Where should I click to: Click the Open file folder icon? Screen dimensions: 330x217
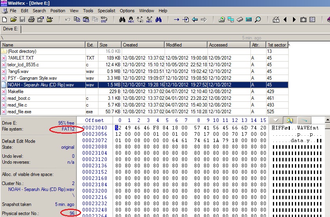click(x=13, y=19)
